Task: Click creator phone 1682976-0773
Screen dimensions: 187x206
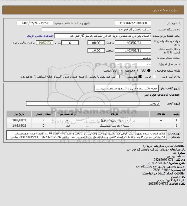Action: click(x=158, y=183)
